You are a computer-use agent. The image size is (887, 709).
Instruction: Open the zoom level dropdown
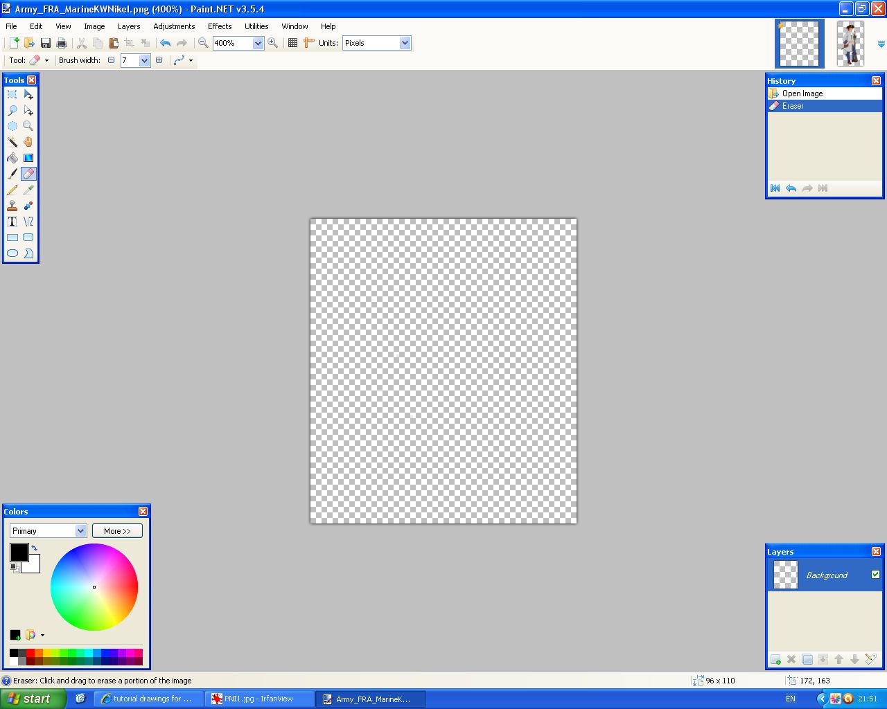pos(258,43)
